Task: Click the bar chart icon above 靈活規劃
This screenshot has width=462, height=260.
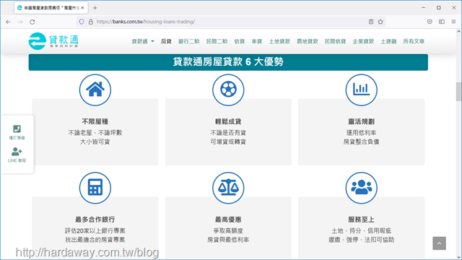Action: pyautogui.click(x=362, y=90)
